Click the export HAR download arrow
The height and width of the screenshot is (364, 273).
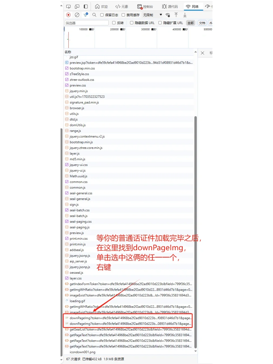[185, 15]
